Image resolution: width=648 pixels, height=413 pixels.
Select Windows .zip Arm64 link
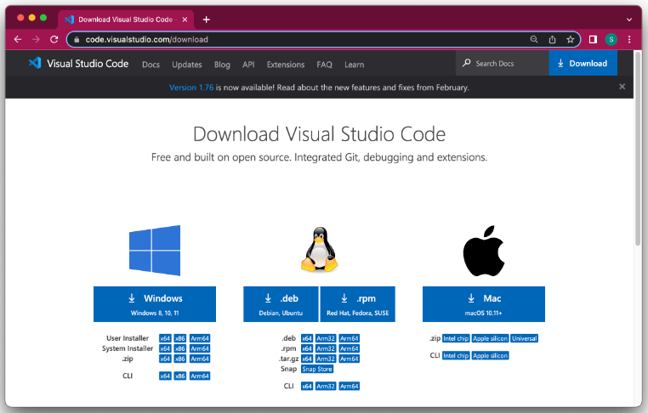pyautogui.click(x=200, y=359)
